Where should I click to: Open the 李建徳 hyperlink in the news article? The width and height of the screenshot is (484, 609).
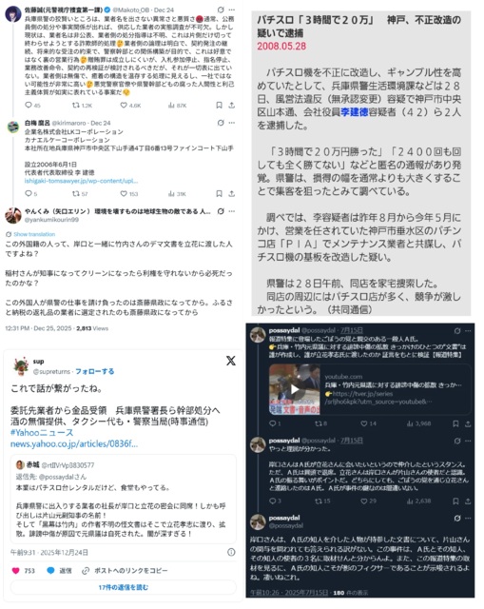pos(354,112)
